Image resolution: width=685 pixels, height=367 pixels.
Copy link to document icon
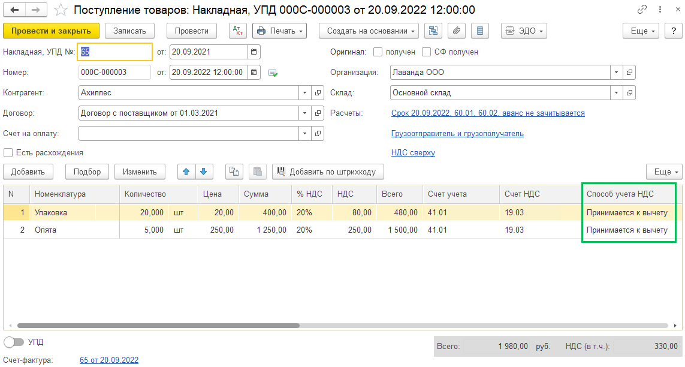[642, 10]
